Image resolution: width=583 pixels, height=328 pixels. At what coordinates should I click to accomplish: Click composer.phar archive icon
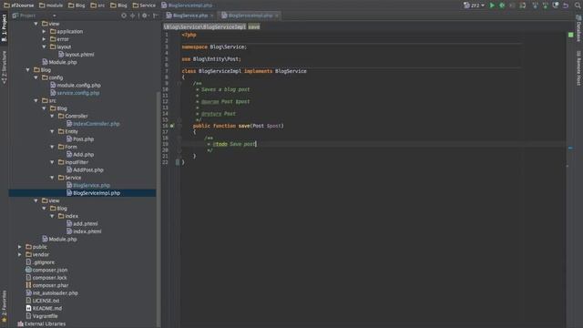pos(28,285)
